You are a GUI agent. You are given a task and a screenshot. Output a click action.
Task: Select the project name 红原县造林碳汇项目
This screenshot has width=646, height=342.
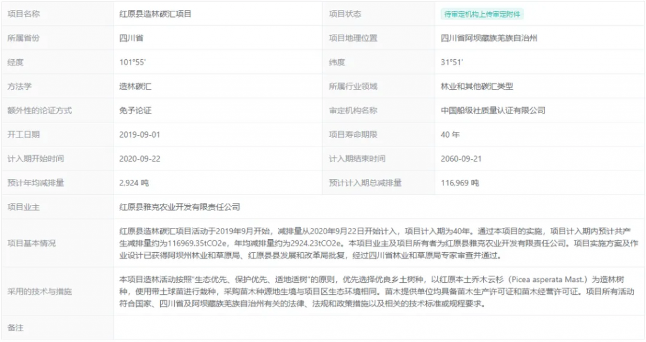click(x=155, y=14)
